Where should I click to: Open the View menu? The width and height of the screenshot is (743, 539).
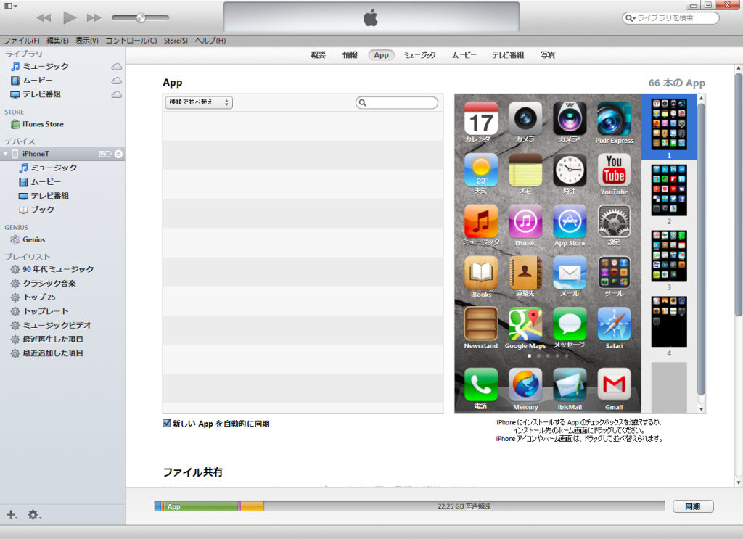point(87,41)
